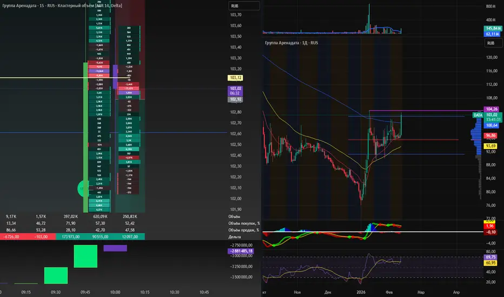Select the purple delta bar at 10:00
Screen dimensions: 504x297
click(115, 248)
